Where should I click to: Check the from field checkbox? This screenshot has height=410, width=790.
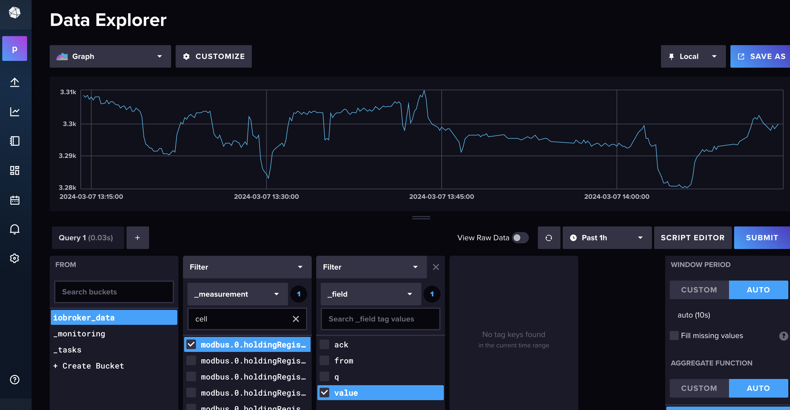(324, 361)
